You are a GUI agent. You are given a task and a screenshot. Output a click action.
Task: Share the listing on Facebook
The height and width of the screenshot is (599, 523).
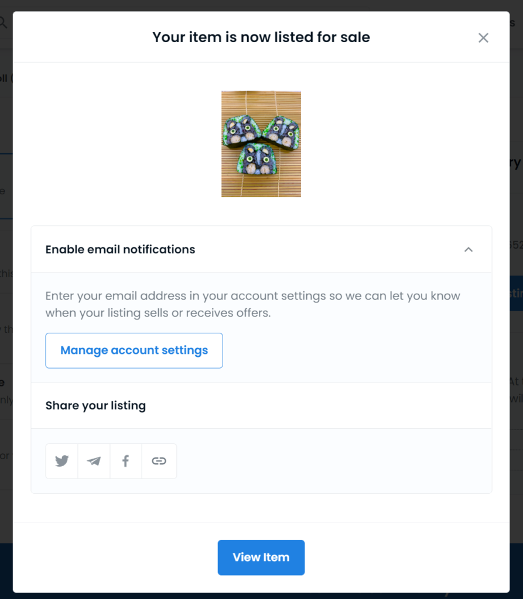coord(125,461)
